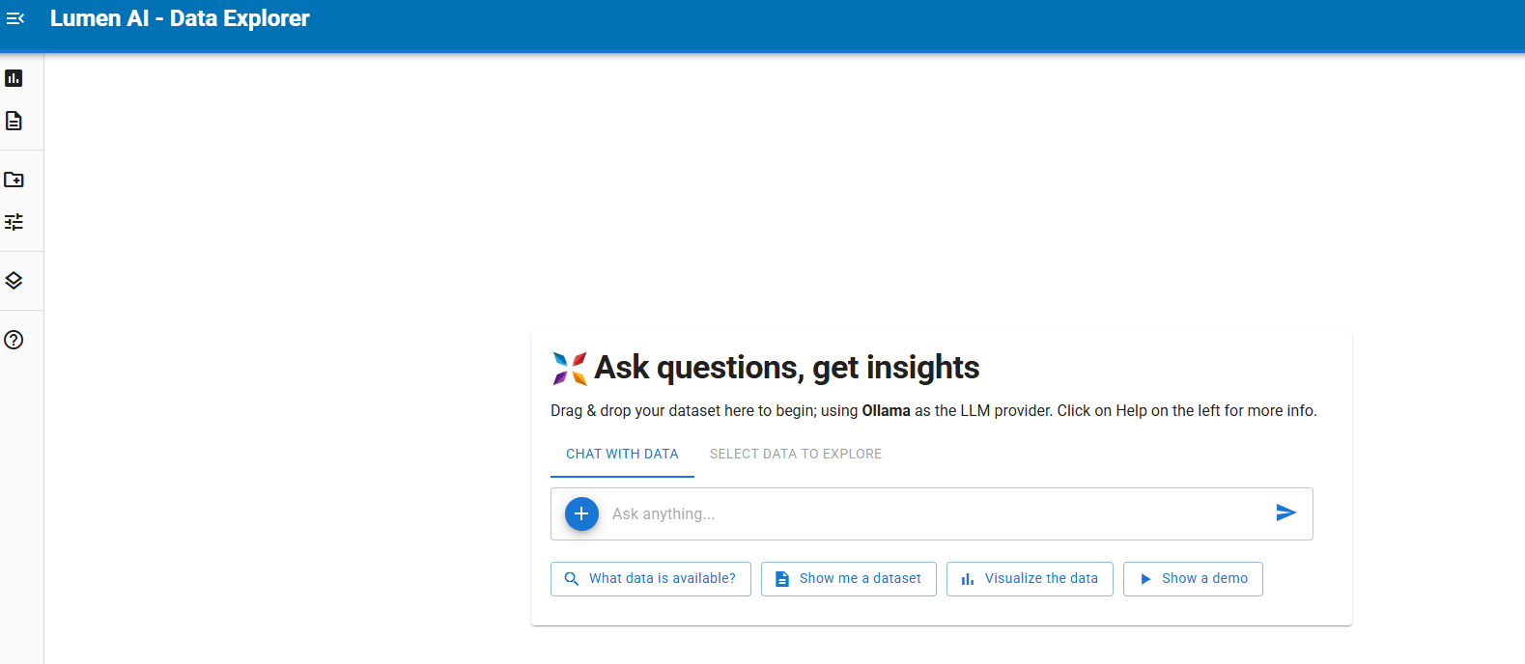Open the bar chart icon in sidebar
This screenshot has width=1525, height=664.
14,78
